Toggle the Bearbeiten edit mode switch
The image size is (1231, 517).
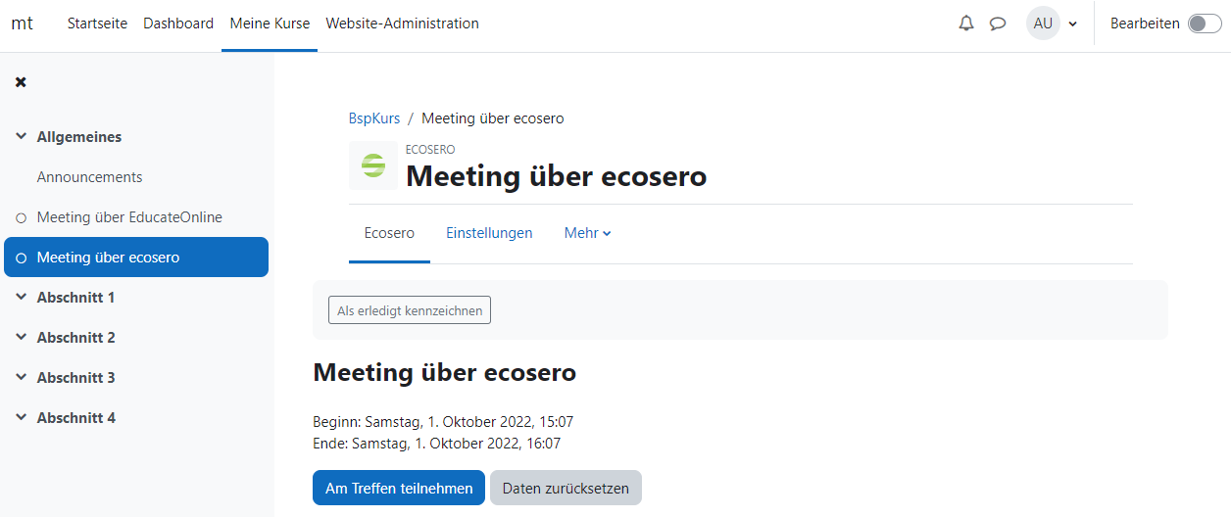click(1205, 23)
